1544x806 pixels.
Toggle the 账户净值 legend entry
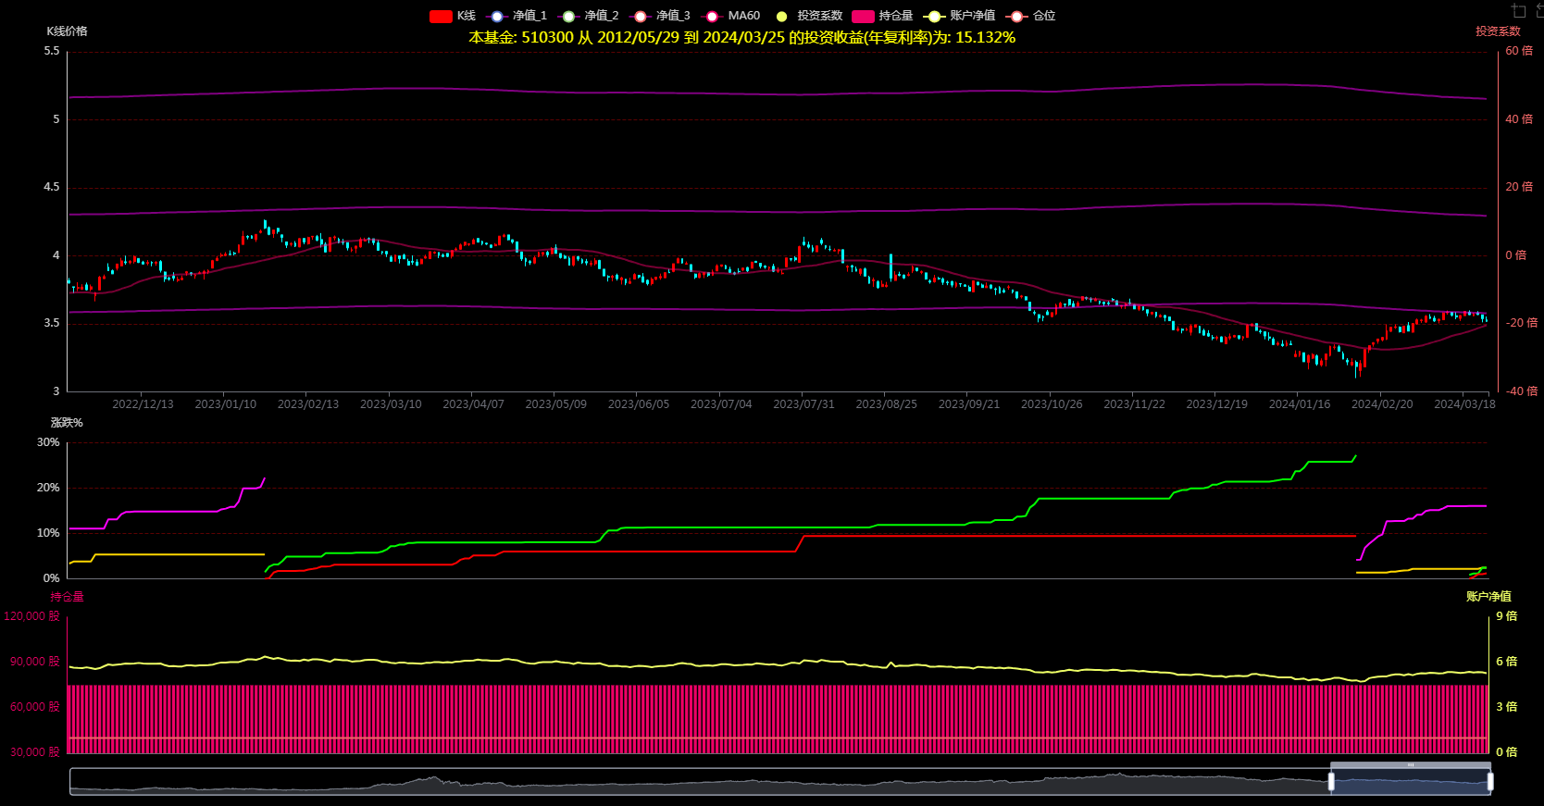[x=959, y=16]
